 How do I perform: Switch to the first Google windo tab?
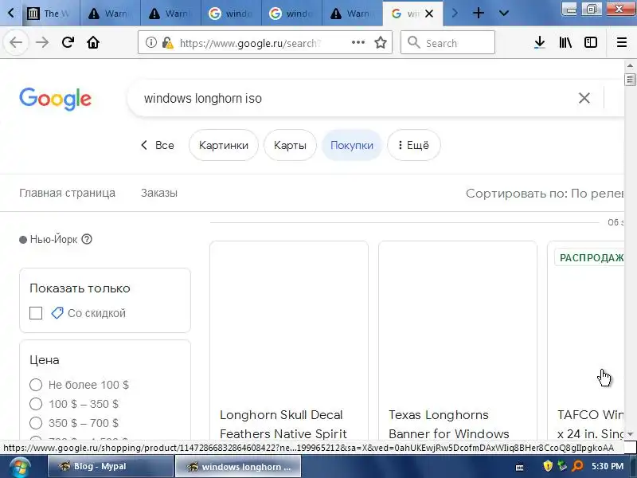pos(231,14)
